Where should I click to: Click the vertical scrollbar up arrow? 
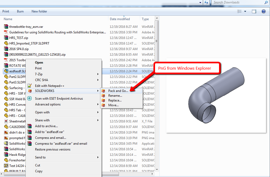pyautogui.click(x=157, y=18)
